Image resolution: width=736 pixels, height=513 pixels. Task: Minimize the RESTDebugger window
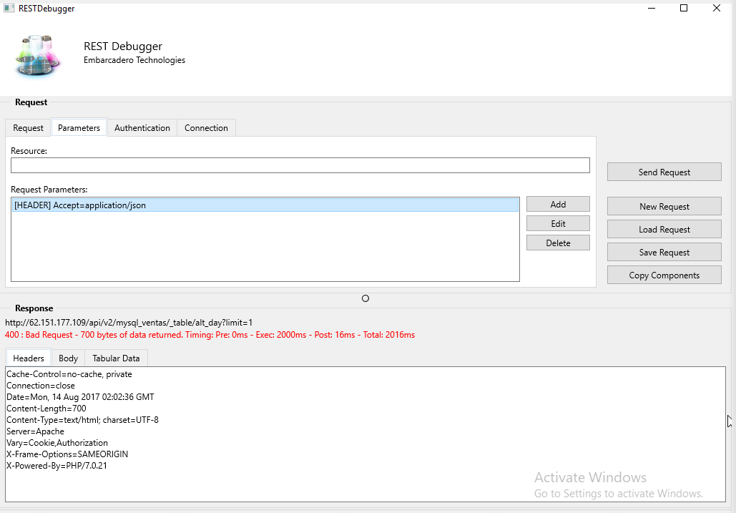pyautogui.click(x=652, y=8)
